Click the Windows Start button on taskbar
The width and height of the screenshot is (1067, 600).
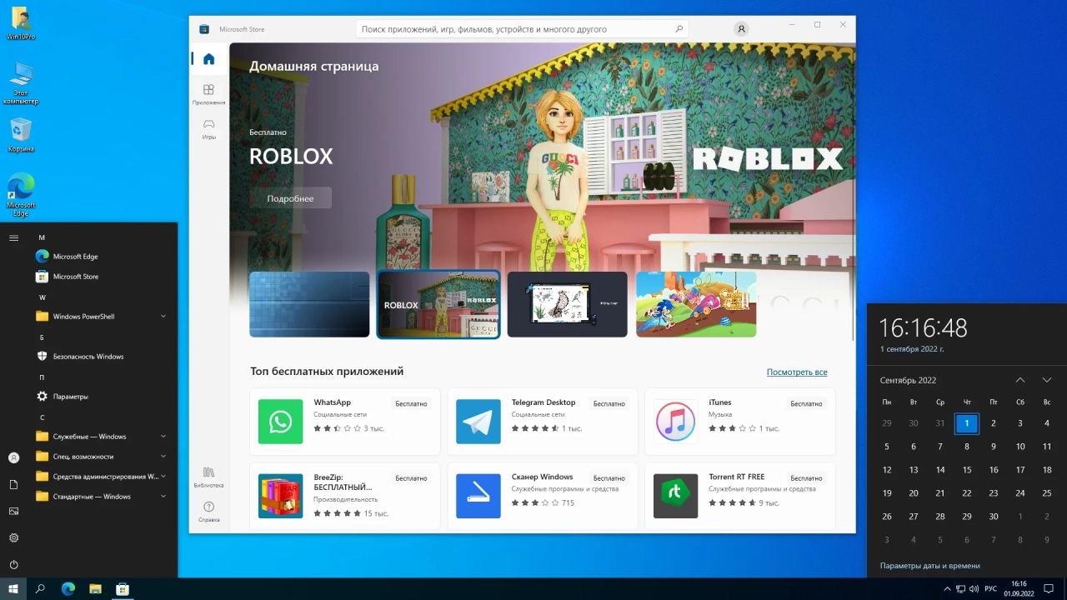pyautogui.click(x=13, y=589)
